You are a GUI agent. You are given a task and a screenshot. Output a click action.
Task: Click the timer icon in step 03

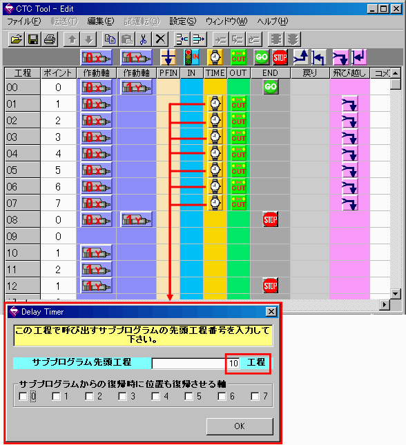tap(215, 137)
